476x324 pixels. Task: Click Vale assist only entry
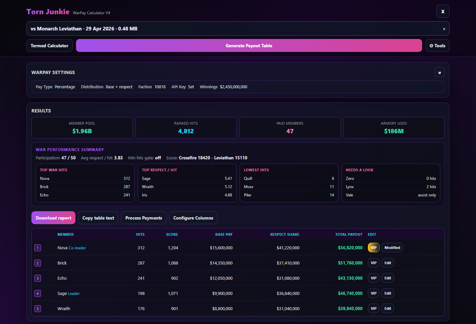(391, 195)
